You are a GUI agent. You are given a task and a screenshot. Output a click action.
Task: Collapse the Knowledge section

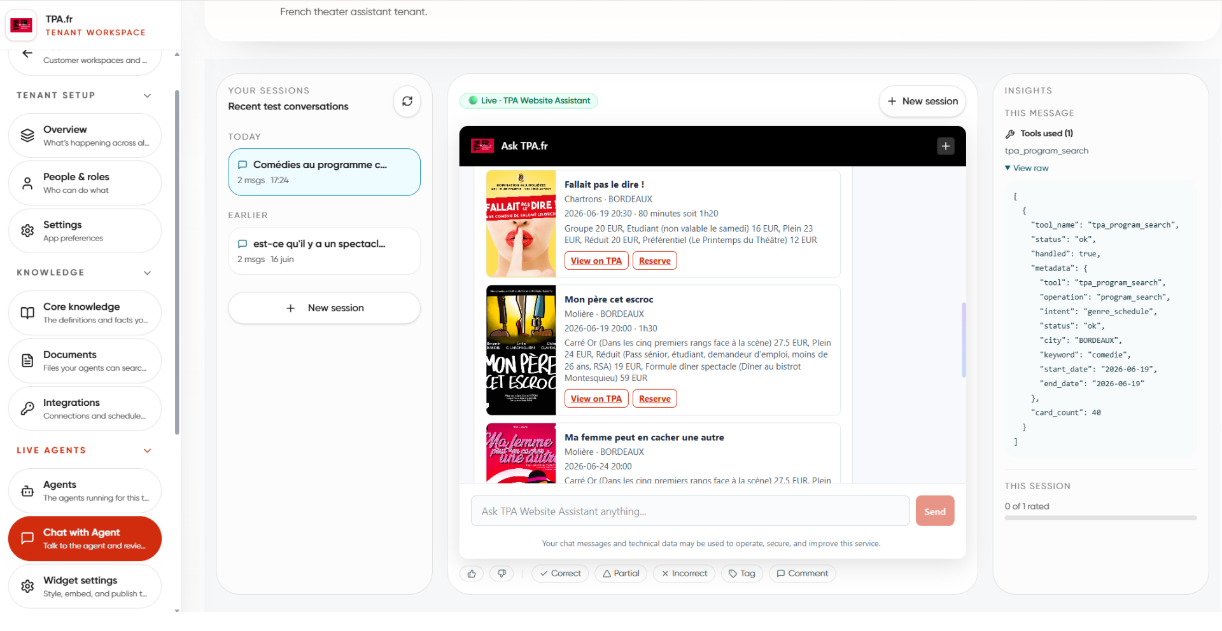coord(148,273)
